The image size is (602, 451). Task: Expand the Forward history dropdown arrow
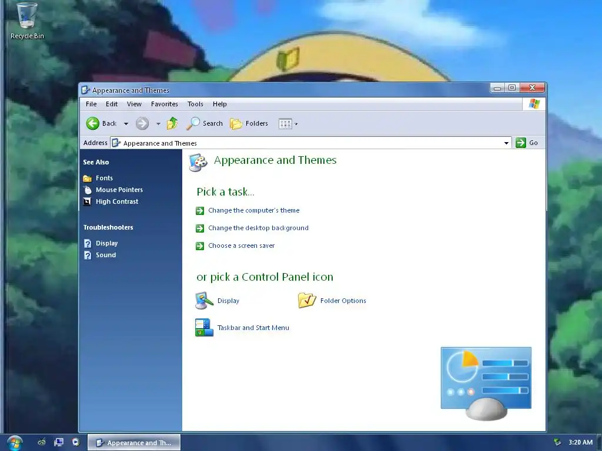point(158,123)
